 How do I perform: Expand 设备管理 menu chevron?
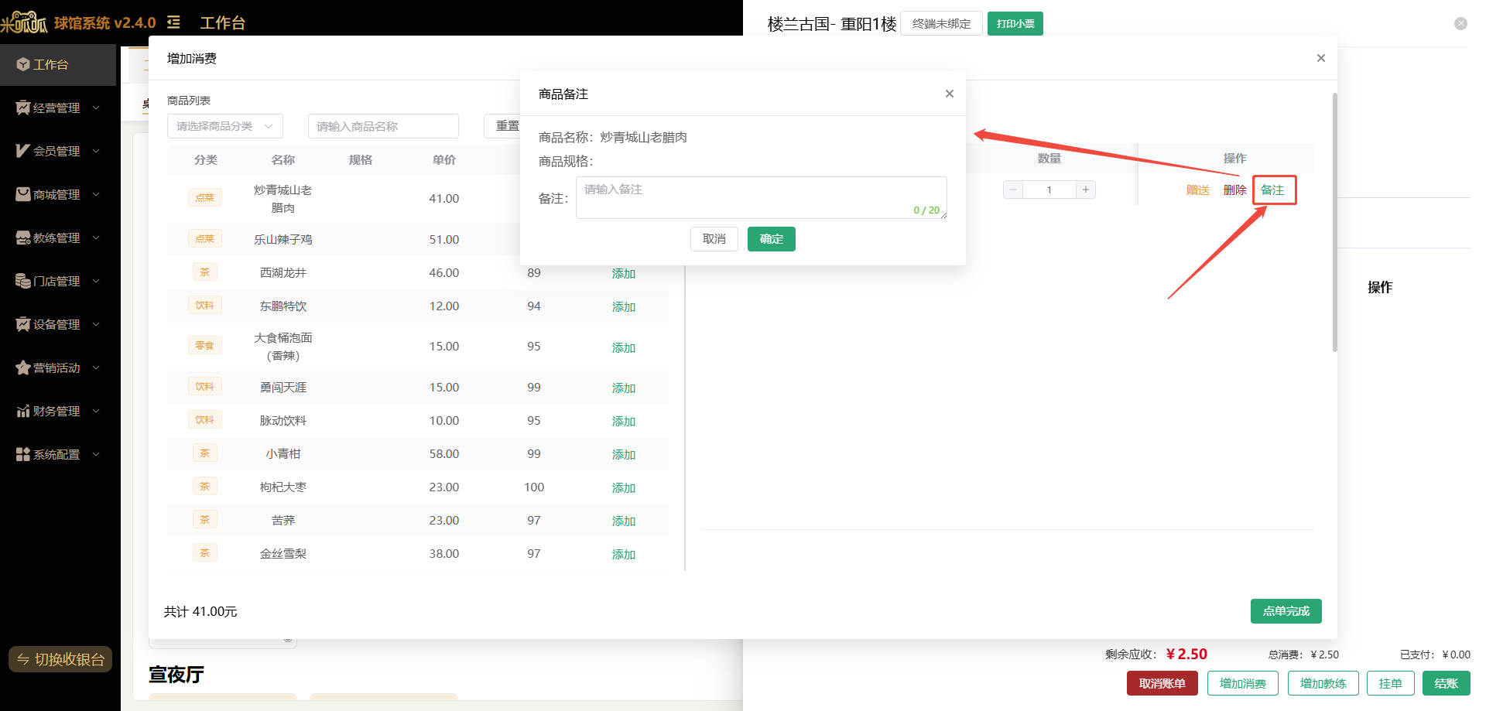[x=96, y=324]
